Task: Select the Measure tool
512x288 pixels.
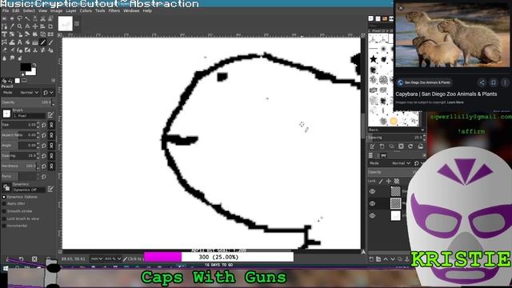Action: tap(27, 26)
